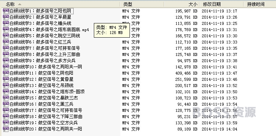Select file name 白银K线学17：做空信号之可持有信号
276x136 pixels.
click(x=46, y=110)
